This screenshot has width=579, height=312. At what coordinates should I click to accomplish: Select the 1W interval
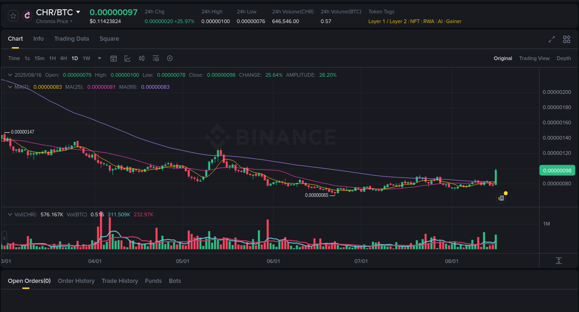[86, 58]
